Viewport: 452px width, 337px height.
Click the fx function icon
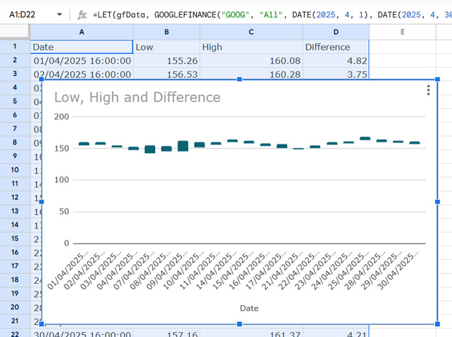[82, 15]
